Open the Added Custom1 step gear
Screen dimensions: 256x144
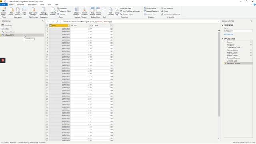coord(251,55)
